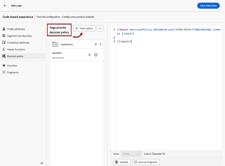Click the Profile attributes person icon
This screenshot has height=166, width=225.
[x=4, y=29]
